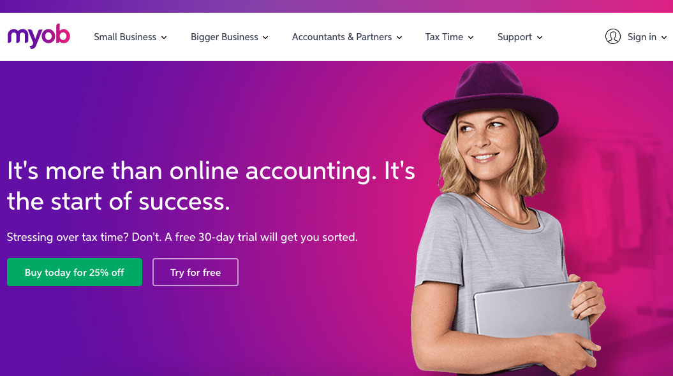Click the free 30-day trial subtext
The image size is (673, 376).
coord(182,237)
